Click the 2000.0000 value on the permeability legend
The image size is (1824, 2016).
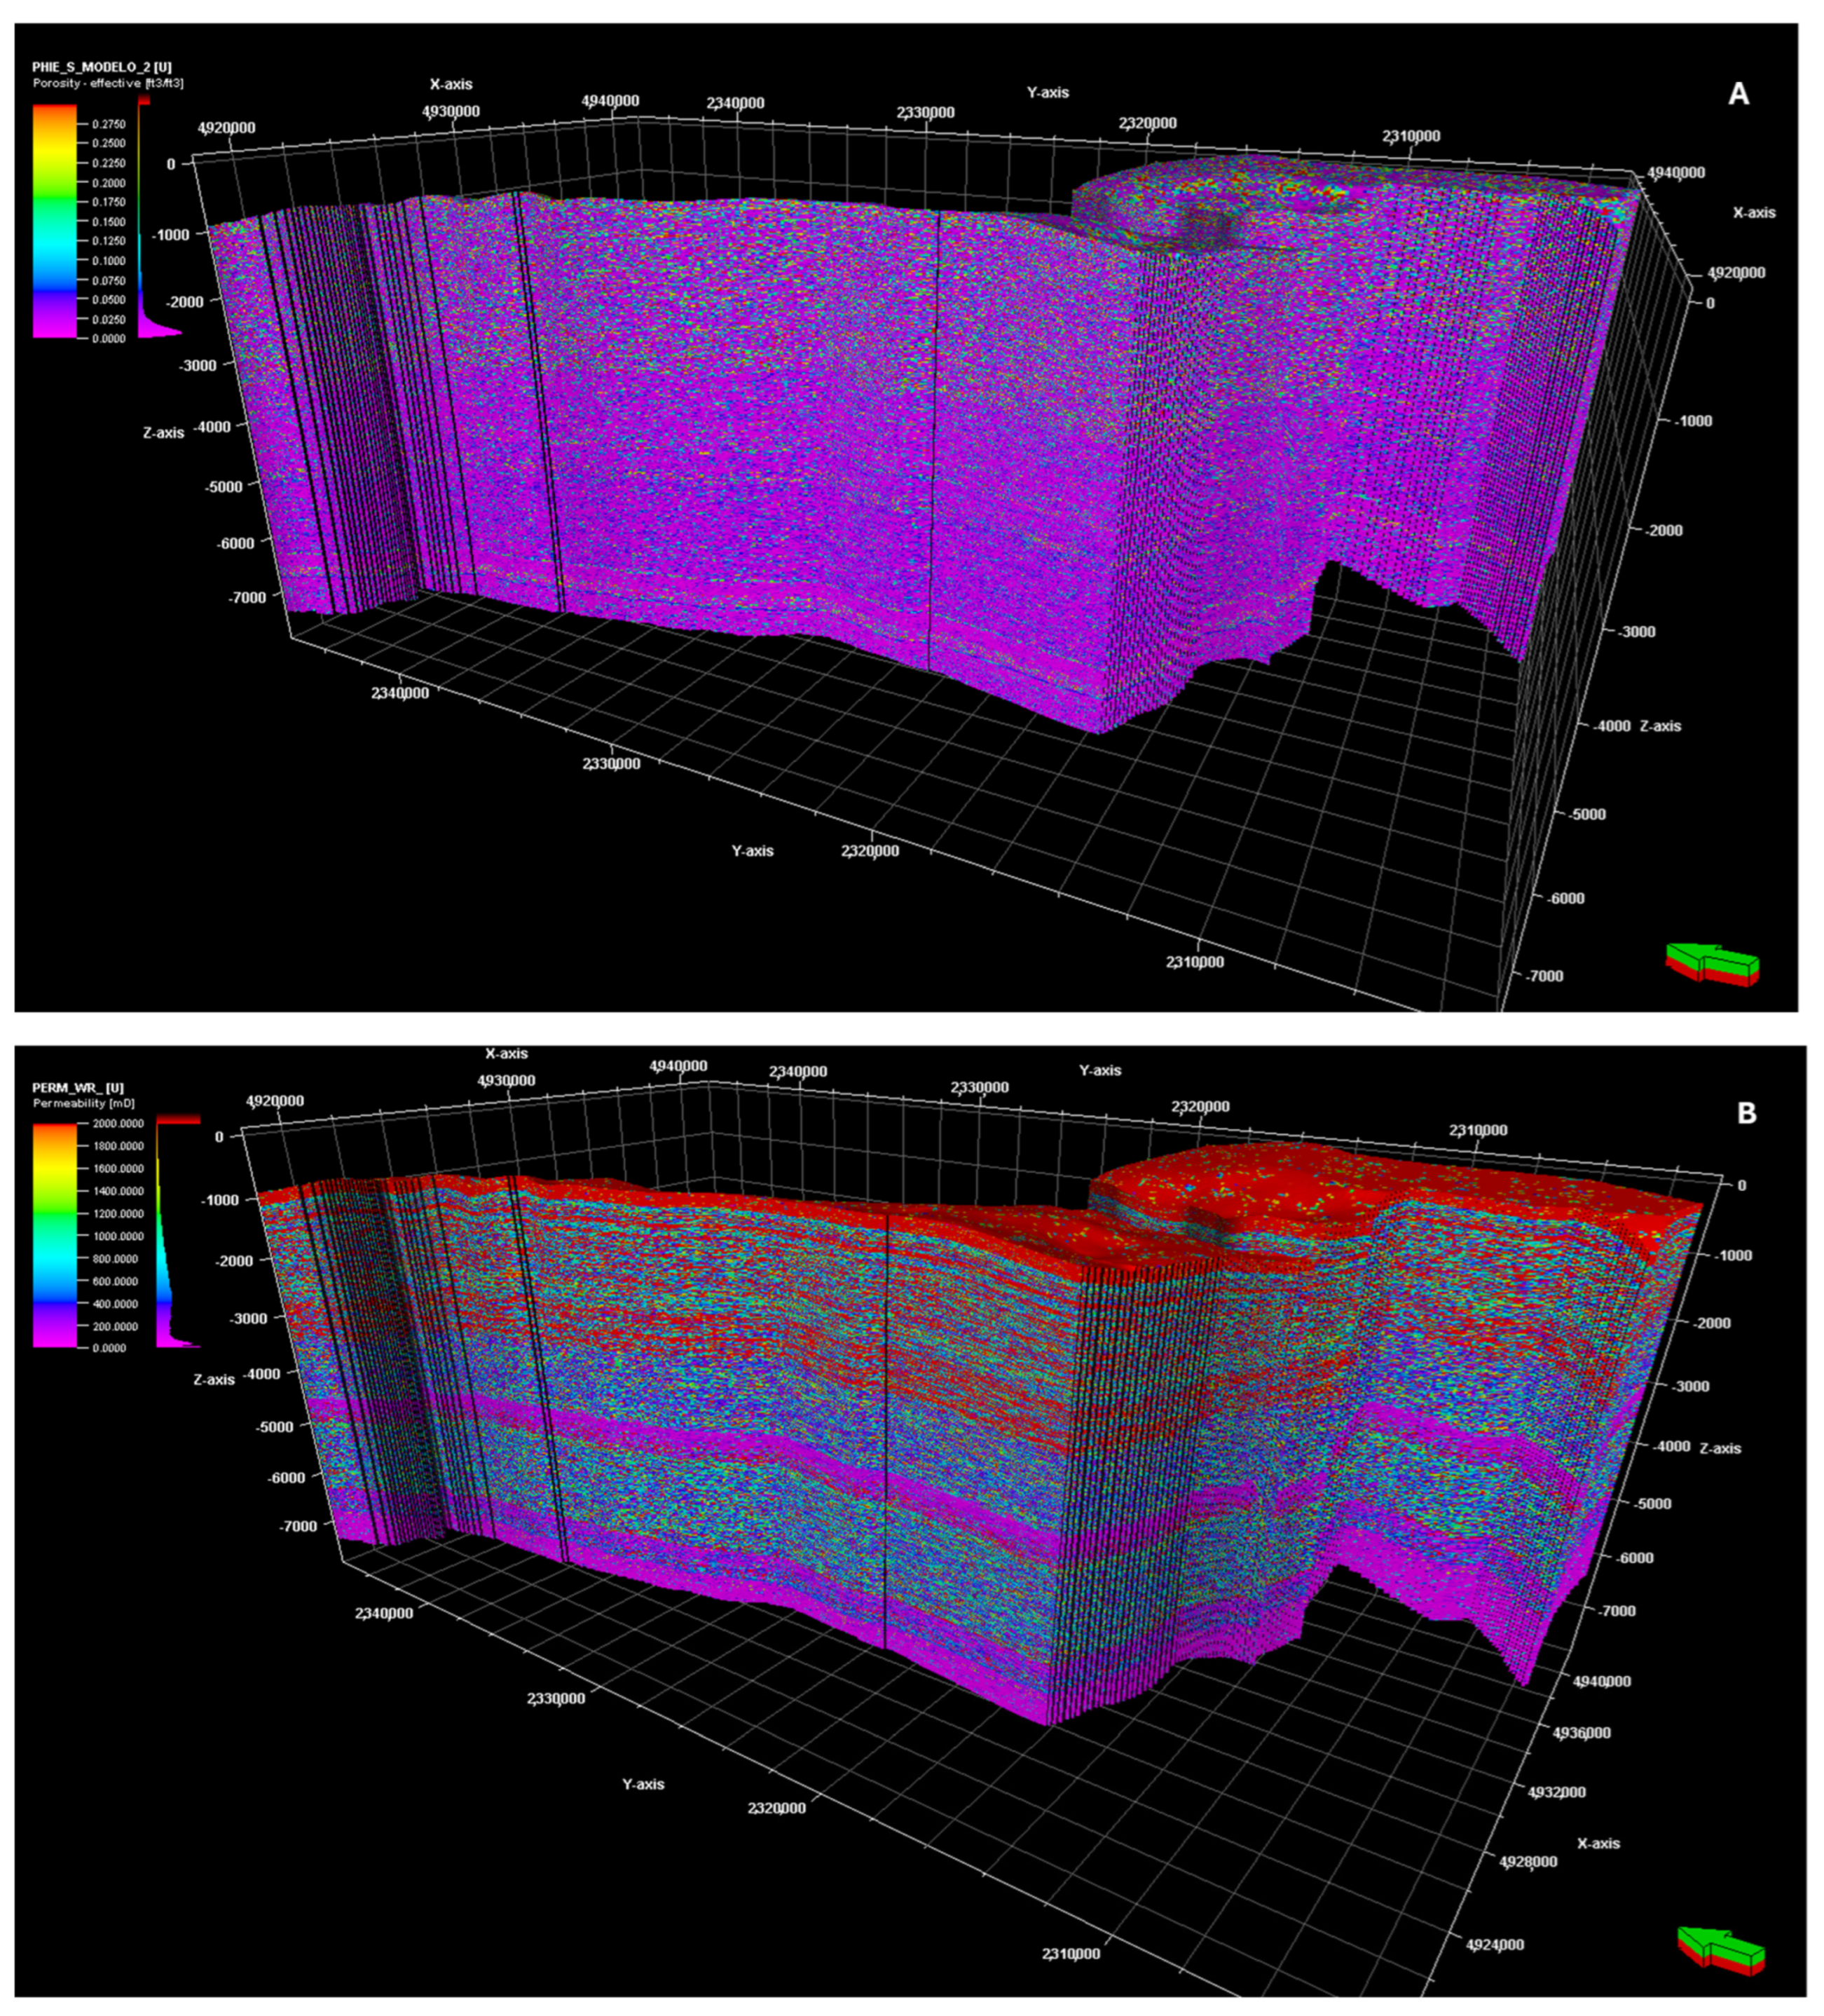pyautogui.click(x=118, y=1123)
